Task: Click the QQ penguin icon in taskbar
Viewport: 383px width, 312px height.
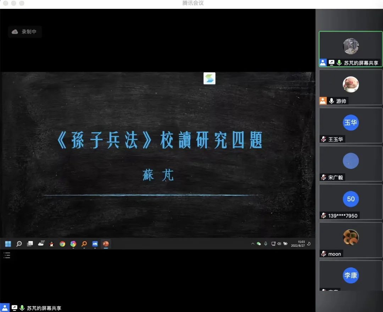Action: click(x=51, y=244)
